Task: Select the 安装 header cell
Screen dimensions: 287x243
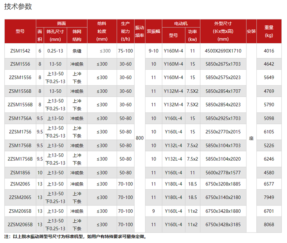Action: 251,31
